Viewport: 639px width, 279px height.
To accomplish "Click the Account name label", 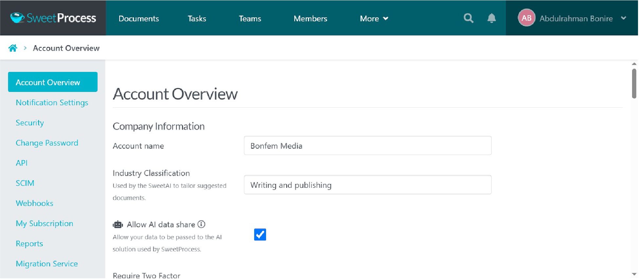I will click(x=138, y=146).
